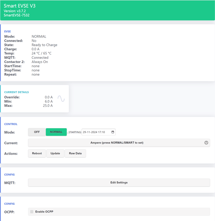Click the CONTROL section heading
The height and width of the screenshot is (221, 215).
click(x=11, y=124)
